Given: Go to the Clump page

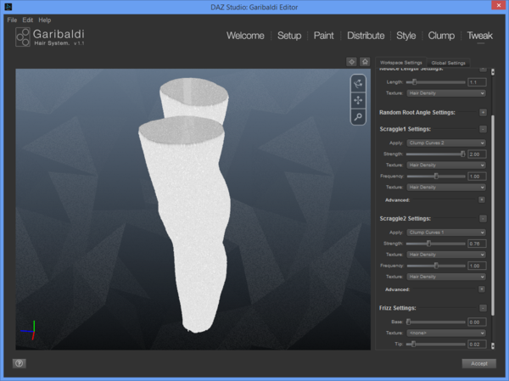Looking at the screenshot, I should click(x=441, y=36).
